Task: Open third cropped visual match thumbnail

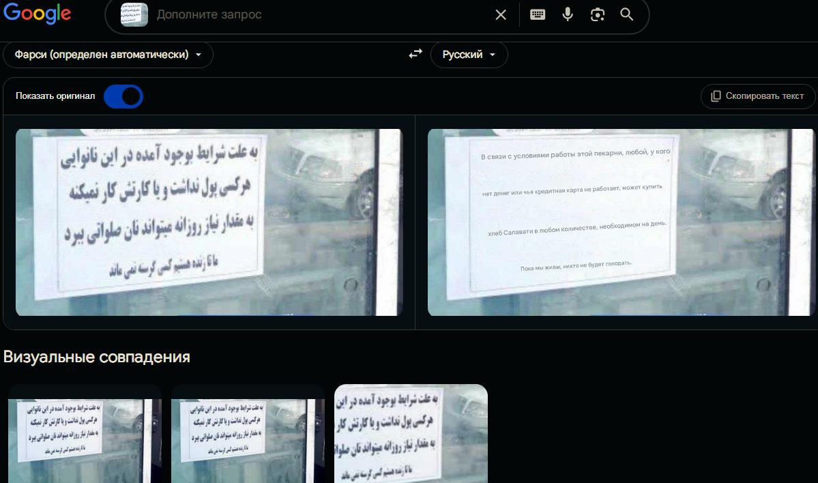Action: [411, 434]
